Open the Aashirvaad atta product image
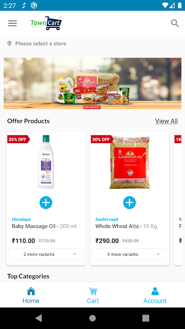This screenshot has height=329, width=185. point(129,162)
